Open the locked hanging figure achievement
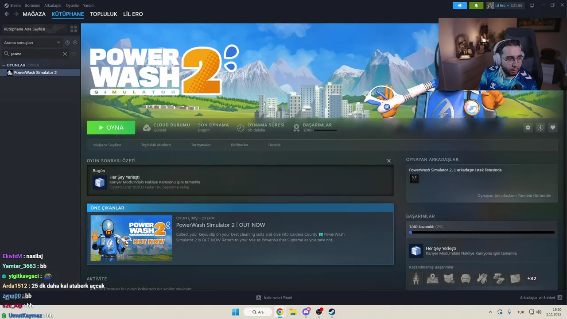The height and width of the screenshot is (319, 567). (x=416, y=278)
